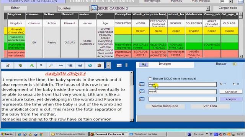Click the 'kingdom' column header

[x=16, y=16]
